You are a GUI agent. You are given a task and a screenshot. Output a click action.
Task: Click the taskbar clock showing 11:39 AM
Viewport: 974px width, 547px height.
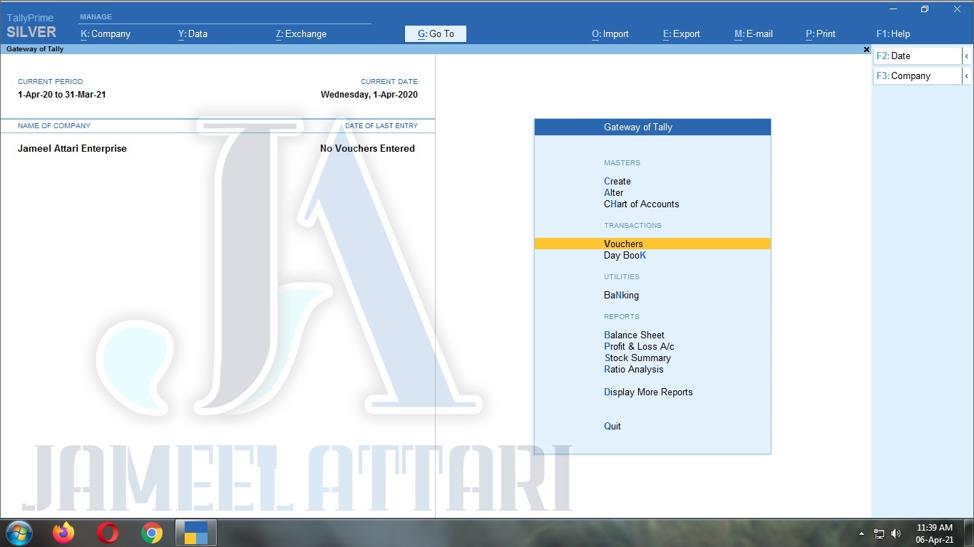coord(935,533)
